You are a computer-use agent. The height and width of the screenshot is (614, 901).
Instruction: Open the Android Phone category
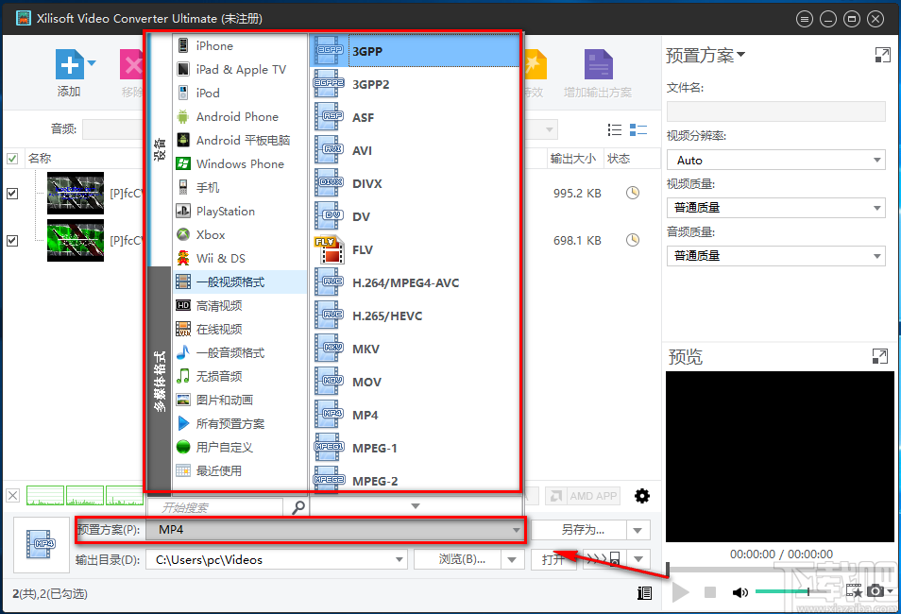pyautogui.click(x=240, y=117)
